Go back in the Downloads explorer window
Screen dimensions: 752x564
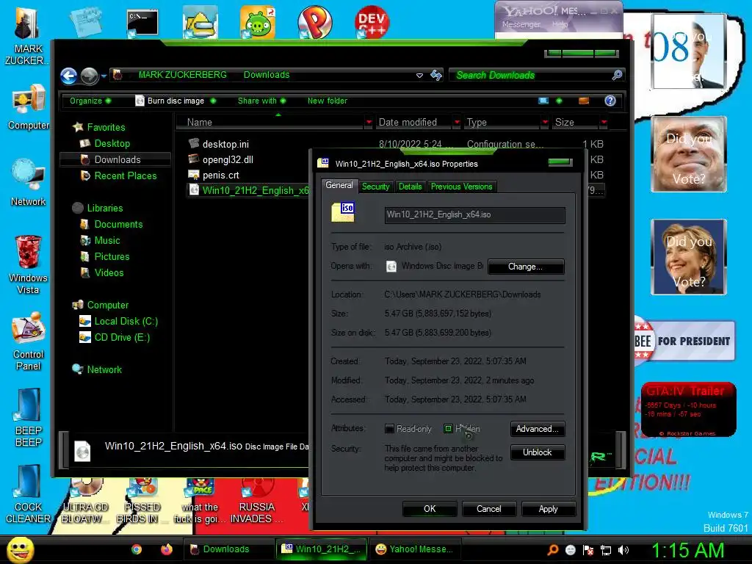69,76
